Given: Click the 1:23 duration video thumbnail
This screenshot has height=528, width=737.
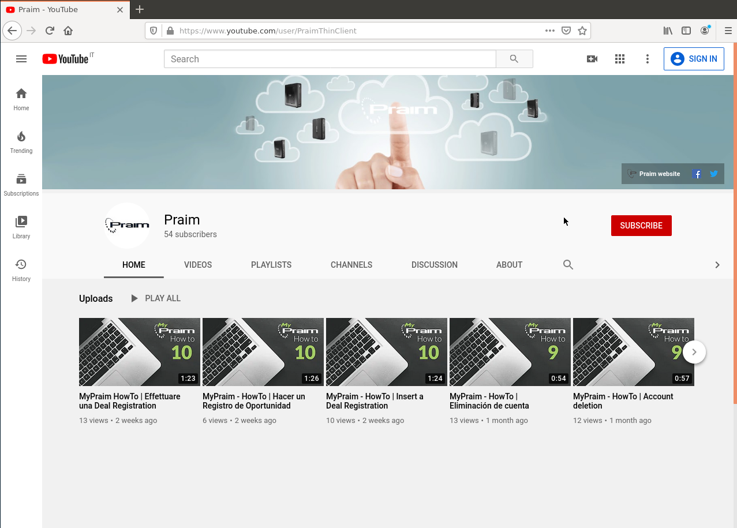Looking at the screenshot, I should point(140,352).
